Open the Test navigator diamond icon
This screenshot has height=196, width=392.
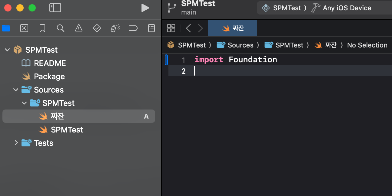(x=97, y=28)
